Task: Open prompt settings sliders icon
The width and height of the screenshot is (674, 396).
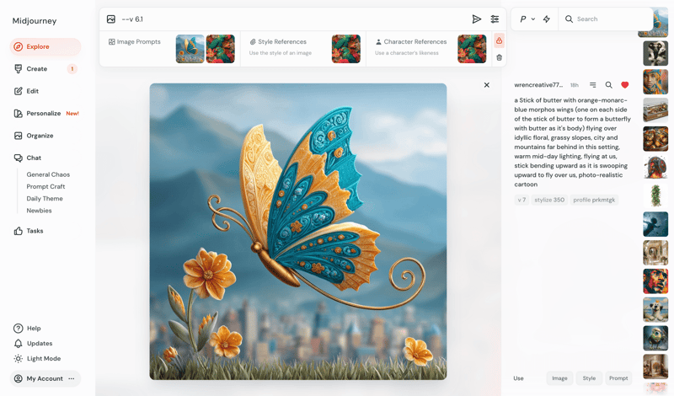Action: (495, 19)
